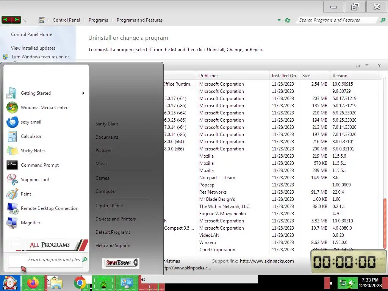Open Google Chrome from the taskbar

pos(80,283)
